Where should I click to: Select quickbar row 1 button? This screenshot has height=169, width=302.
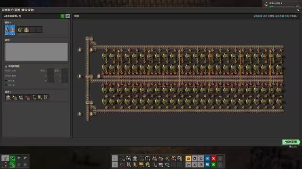[x=115, y=158]
